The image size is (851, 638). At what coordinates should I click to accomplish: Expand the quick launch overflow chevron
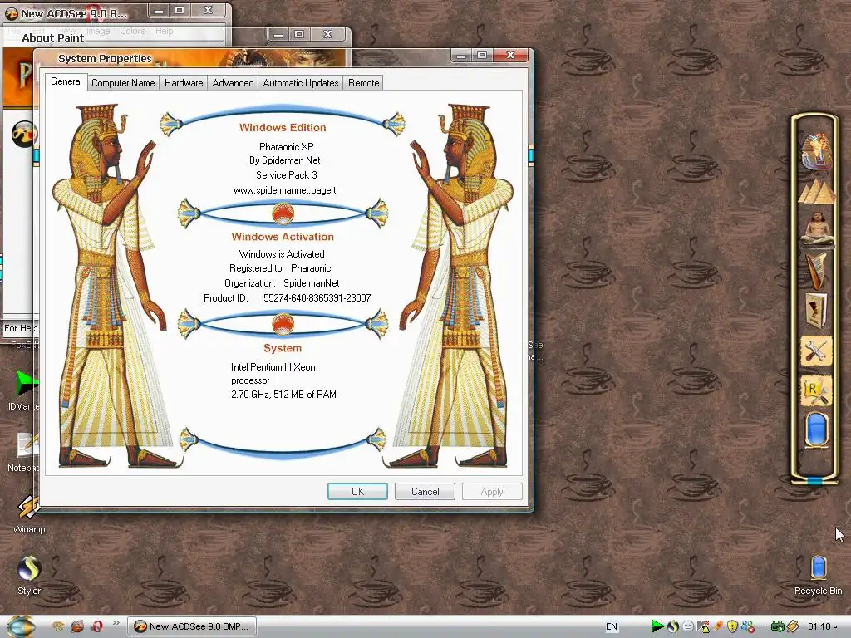(x=116, y=623)
